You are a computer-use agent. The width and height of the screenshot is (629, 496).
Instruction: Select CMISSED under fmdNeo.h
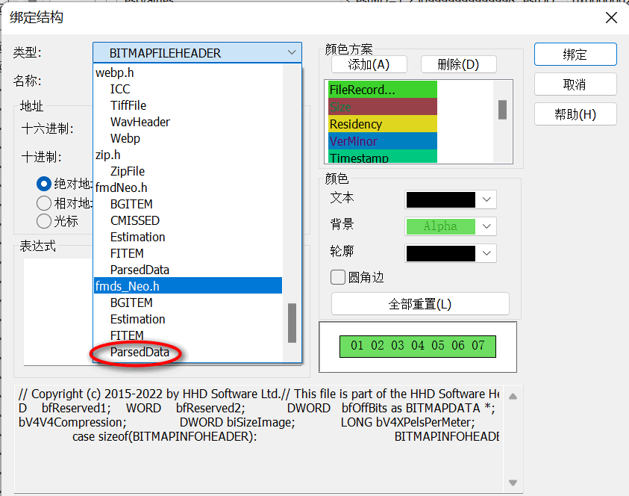point(145,220)
